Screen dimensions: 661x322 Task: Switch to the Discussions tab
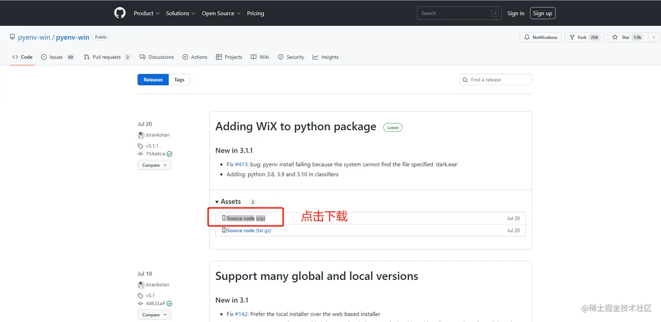(x=157, y=57)
